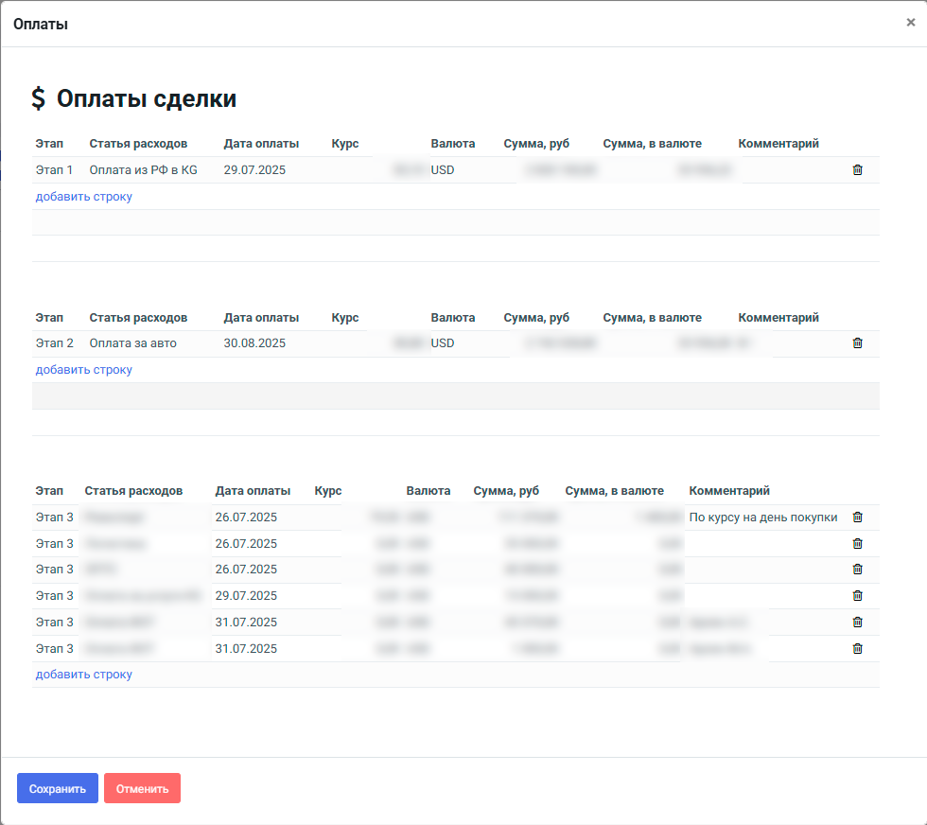Image resolution: width=927 pixels, height=825 pixels.
Task: Add a row under the Этап 2 table
Action: click(x=84, y=370)
